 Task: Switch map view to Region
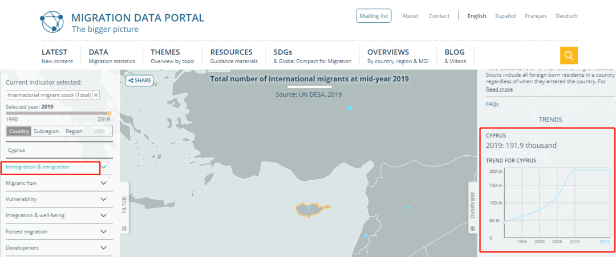[x=74, y=131]
